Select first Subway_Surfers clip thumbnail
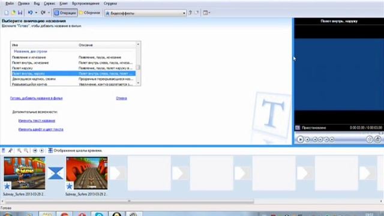This screenshot has width=384, height=216. pos(25,173)
